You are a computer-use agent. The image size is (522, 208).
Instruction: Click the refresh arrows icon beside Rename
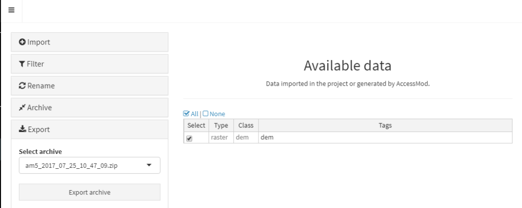(22, 86)
